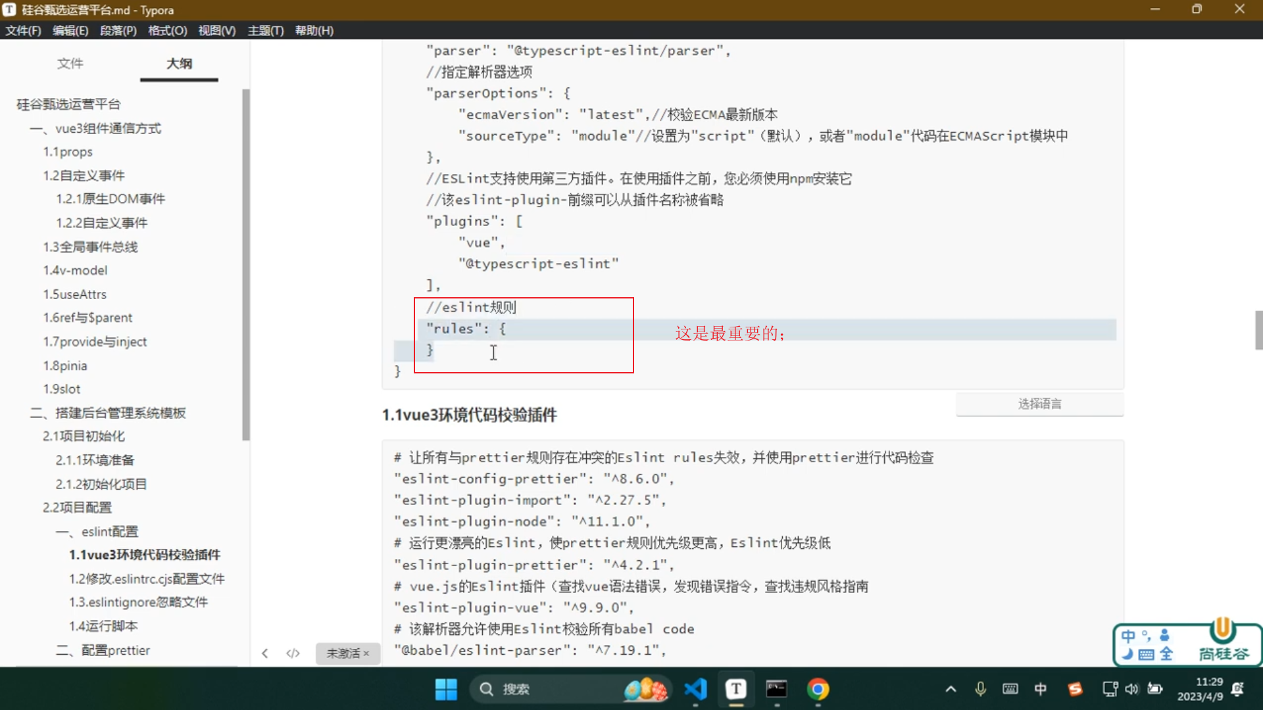Show hidden tray icons chevron
The width and height of the screenshot is (1263, 710).
tap(951, 689)
